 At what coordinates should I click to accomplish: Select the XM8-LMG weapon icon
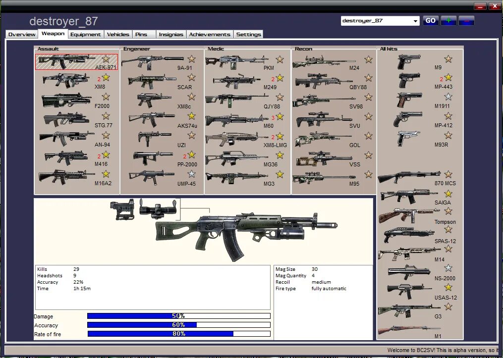click(x=237, y=139)
